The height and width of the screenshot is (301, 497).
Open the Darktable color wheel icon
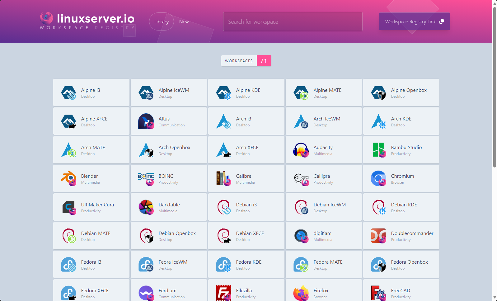(x=146, y=207)
